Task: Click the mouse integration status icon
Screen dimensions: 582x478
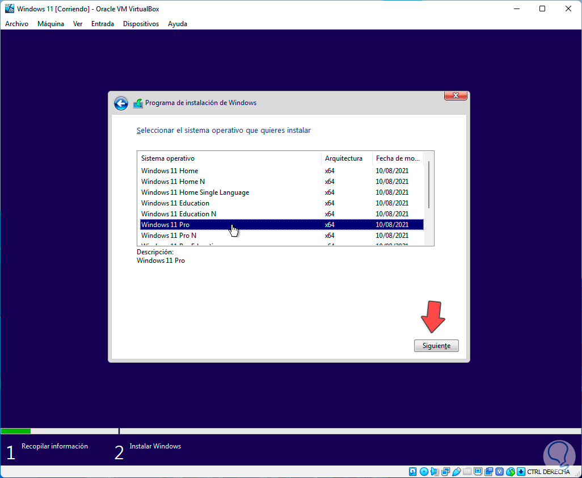Action: [511, 472]
